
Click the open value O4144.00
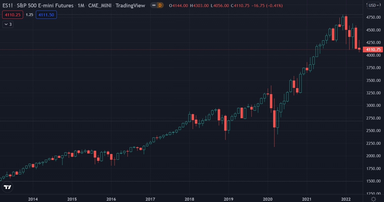point(178,5)
